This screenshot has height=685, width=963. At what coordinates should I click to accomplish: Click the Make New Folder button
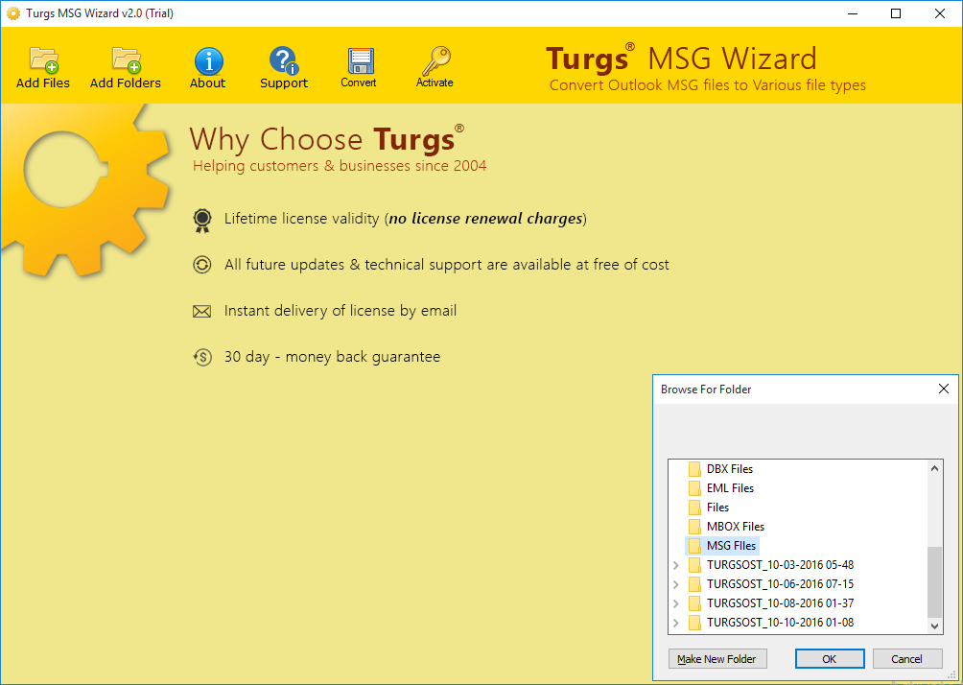[716, 658]
